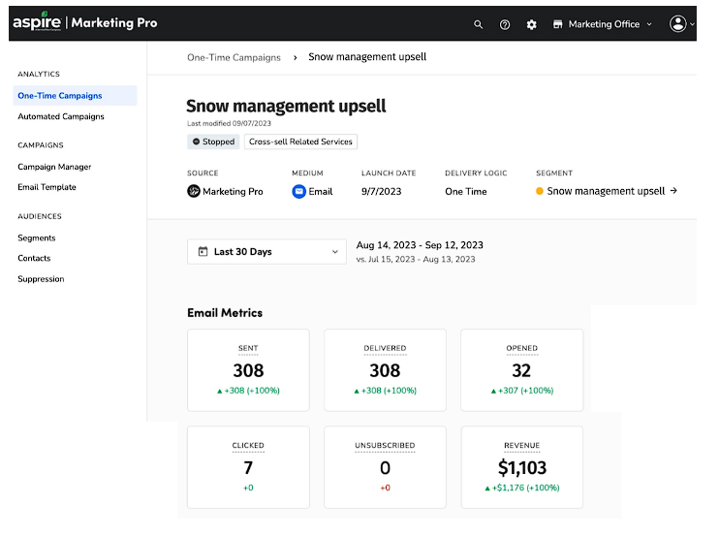Click the vs. Jul 15, 2023 comparison text

point(416,259)
